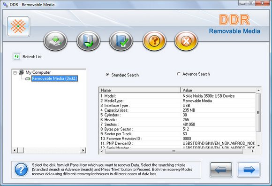Click value 'Nokia Nokia 3500c USB Device'
Viewport: 272px width, 186px height.
[209, 96]
